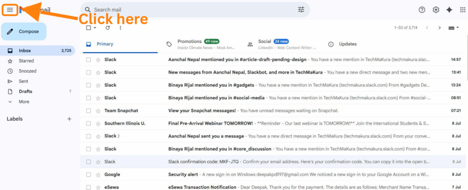Open Settings gear icon

point(436,10)
